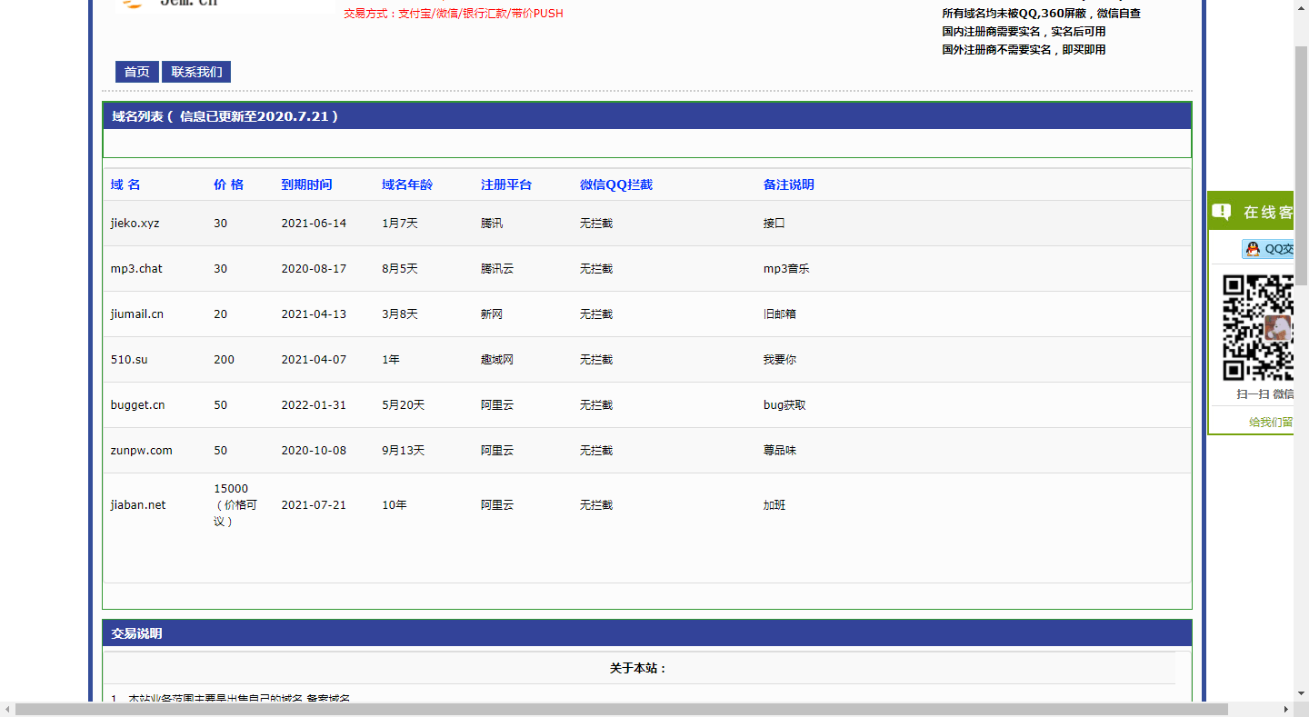The image size is (1309, 717).
Task: Click the WeChat QR code image
Action: (x=1257, y=327)
